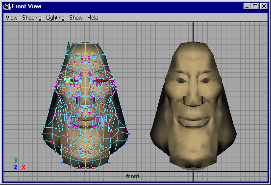Open the View menu

[x=12, y=18]
